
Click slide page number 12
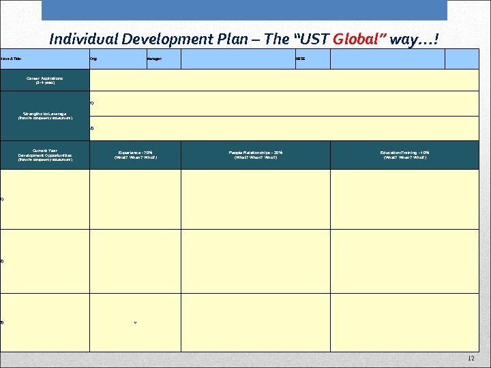471,358
